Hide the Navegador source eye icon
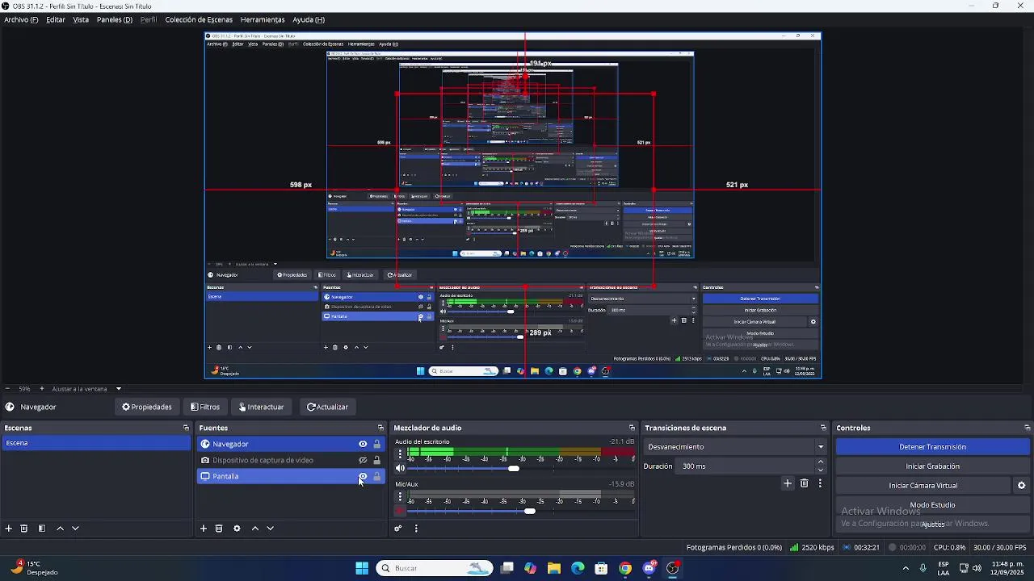1034x581 pixels. pyautogui.click(x=363, y=444)
